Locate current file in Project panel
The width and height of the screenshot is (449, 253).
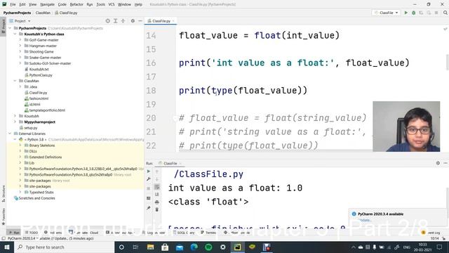coord(107,21)
